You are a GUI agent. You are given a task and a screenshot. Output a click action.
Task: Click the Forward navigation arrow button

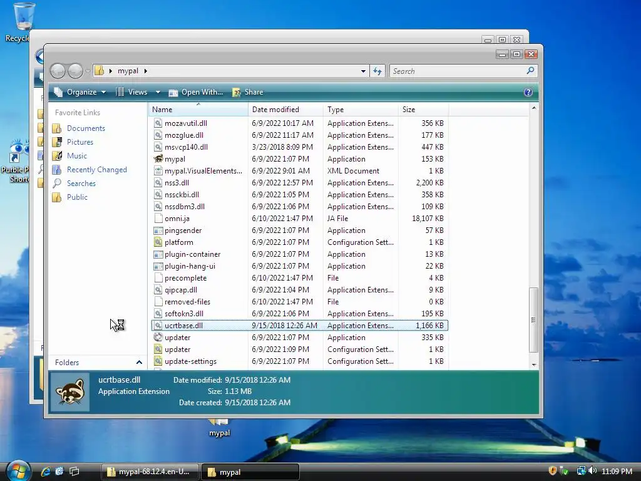coord(75,71)
